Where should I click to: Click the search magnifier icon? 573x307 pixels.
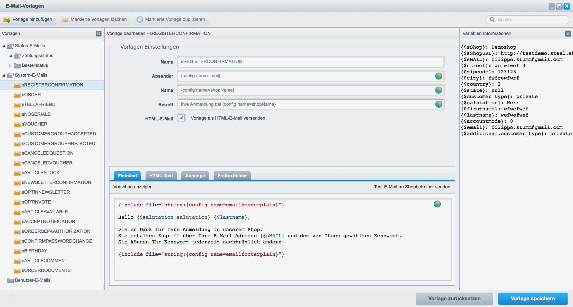pyautogui.click(x=492, y=20)
